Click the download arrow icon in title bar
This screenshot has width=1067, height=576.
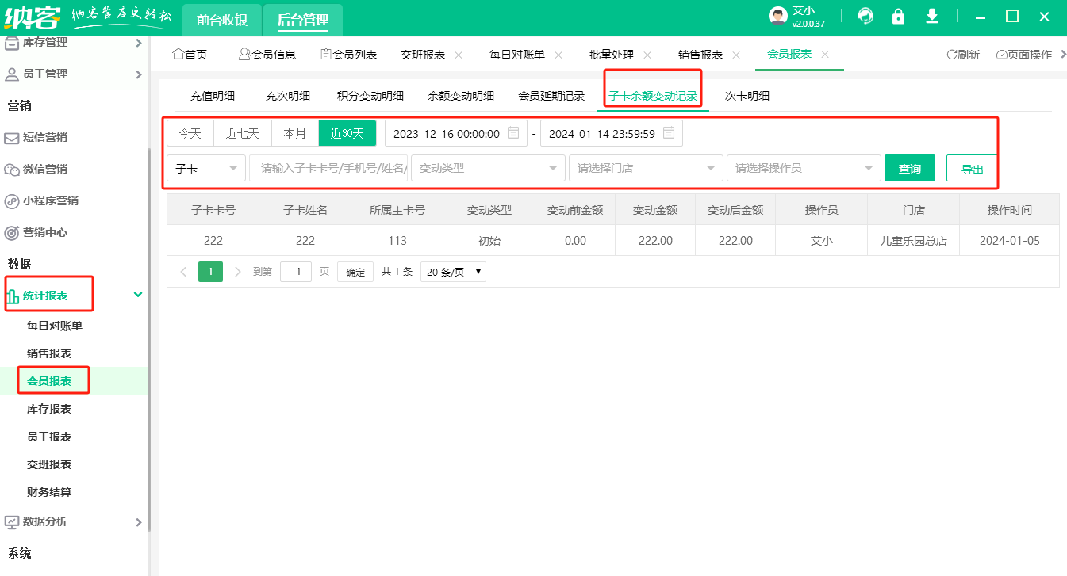click(932, 17)
